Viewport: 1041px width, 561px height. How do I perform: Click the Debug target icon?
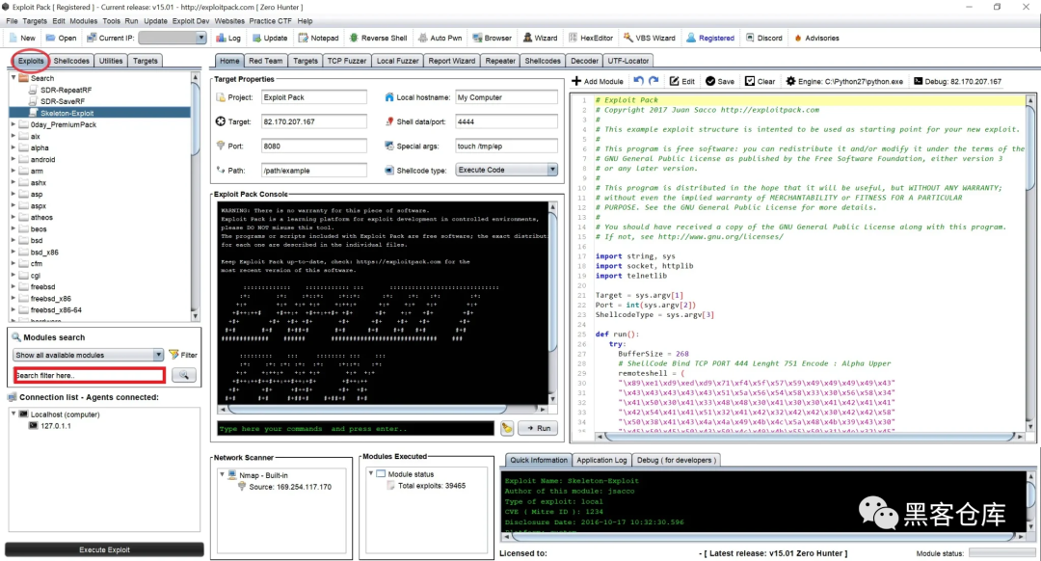pyautogui.click(x=918, y=81)
